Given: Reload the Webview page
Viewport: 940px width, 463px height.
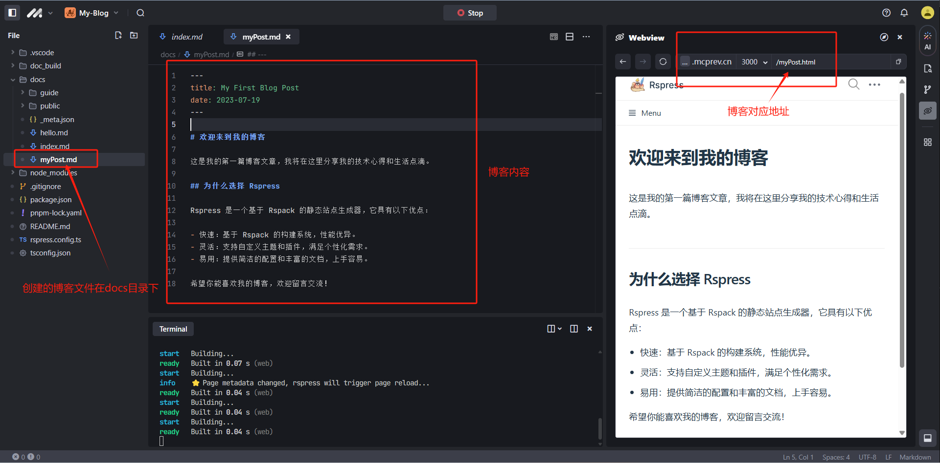Looking at the screenshot, I should pyautogui.click(x=663, y=62).
